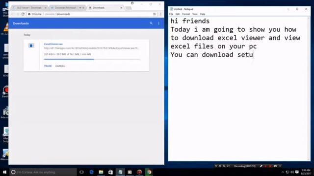
Task: Open the Chrome profile icon
Action: (x=132, y=3)
